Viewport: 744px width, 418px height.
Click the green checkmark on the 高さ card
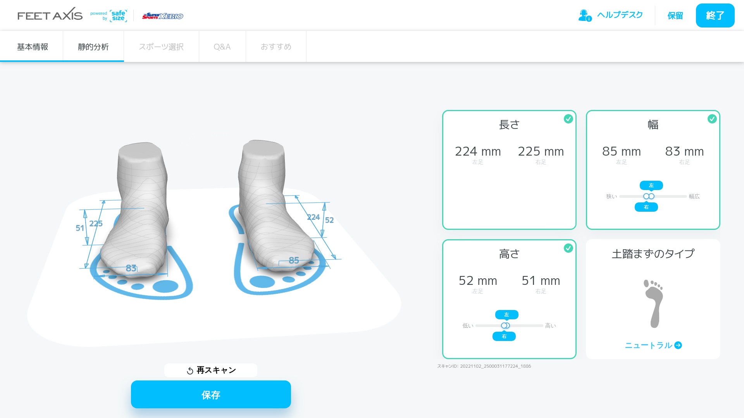[x=568, y=249]
